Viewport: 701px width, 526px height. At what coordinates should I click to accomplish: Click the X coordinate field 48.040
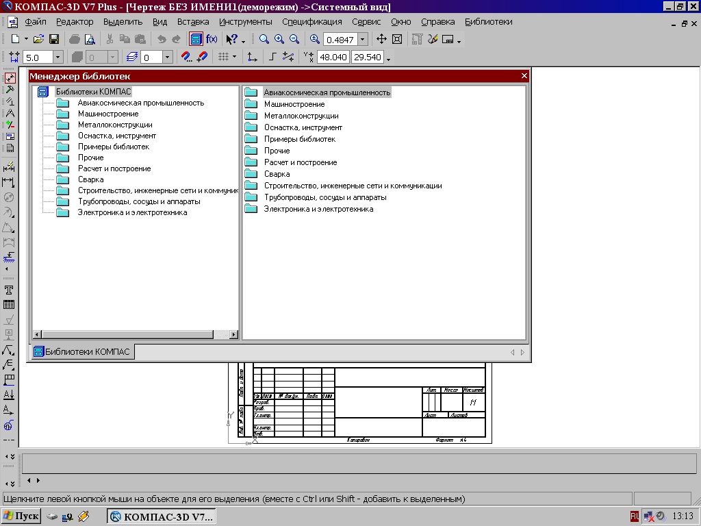[333, 58]
